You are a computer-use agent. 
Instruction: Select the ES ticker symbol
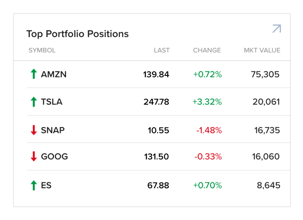pos(46,185)
